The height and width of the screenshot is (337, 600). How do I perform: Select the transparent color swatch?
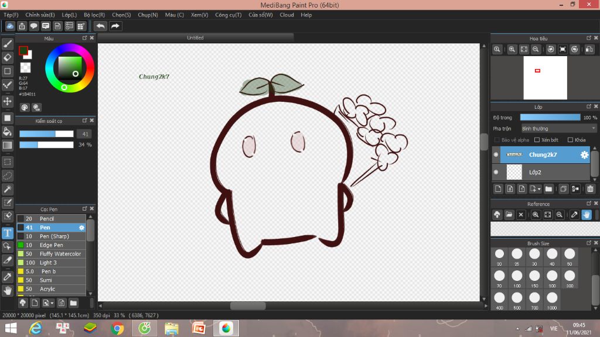[x=25, y=68]
